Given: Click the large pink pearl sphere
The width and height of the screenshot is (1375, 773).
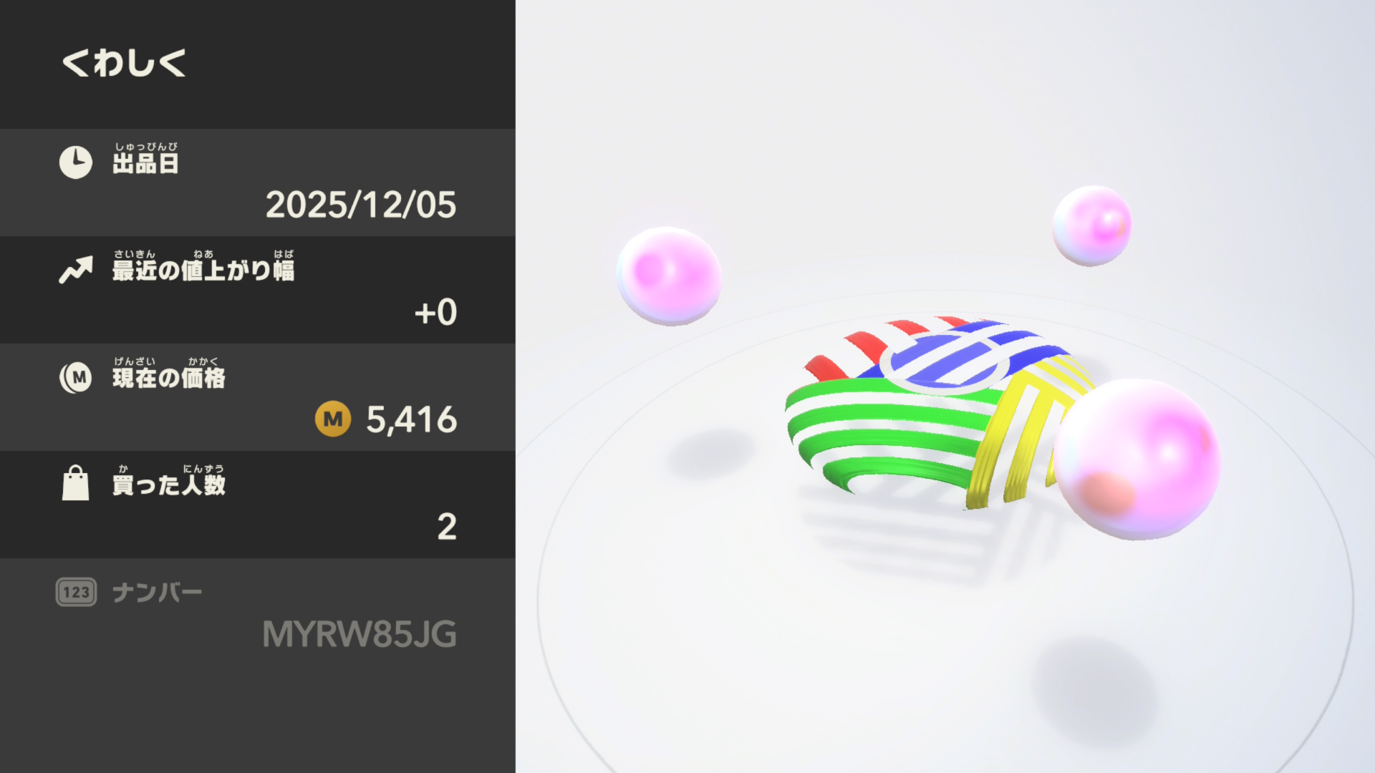Looking at the screenshot, I should click(x=1137, y=459).
